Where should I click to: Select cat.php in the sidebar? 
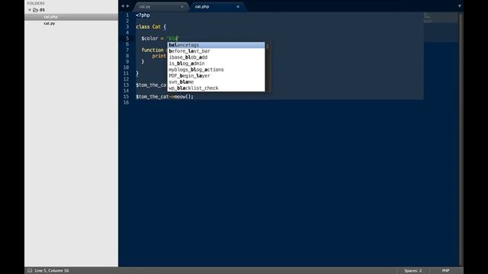[x=71, y=17]
